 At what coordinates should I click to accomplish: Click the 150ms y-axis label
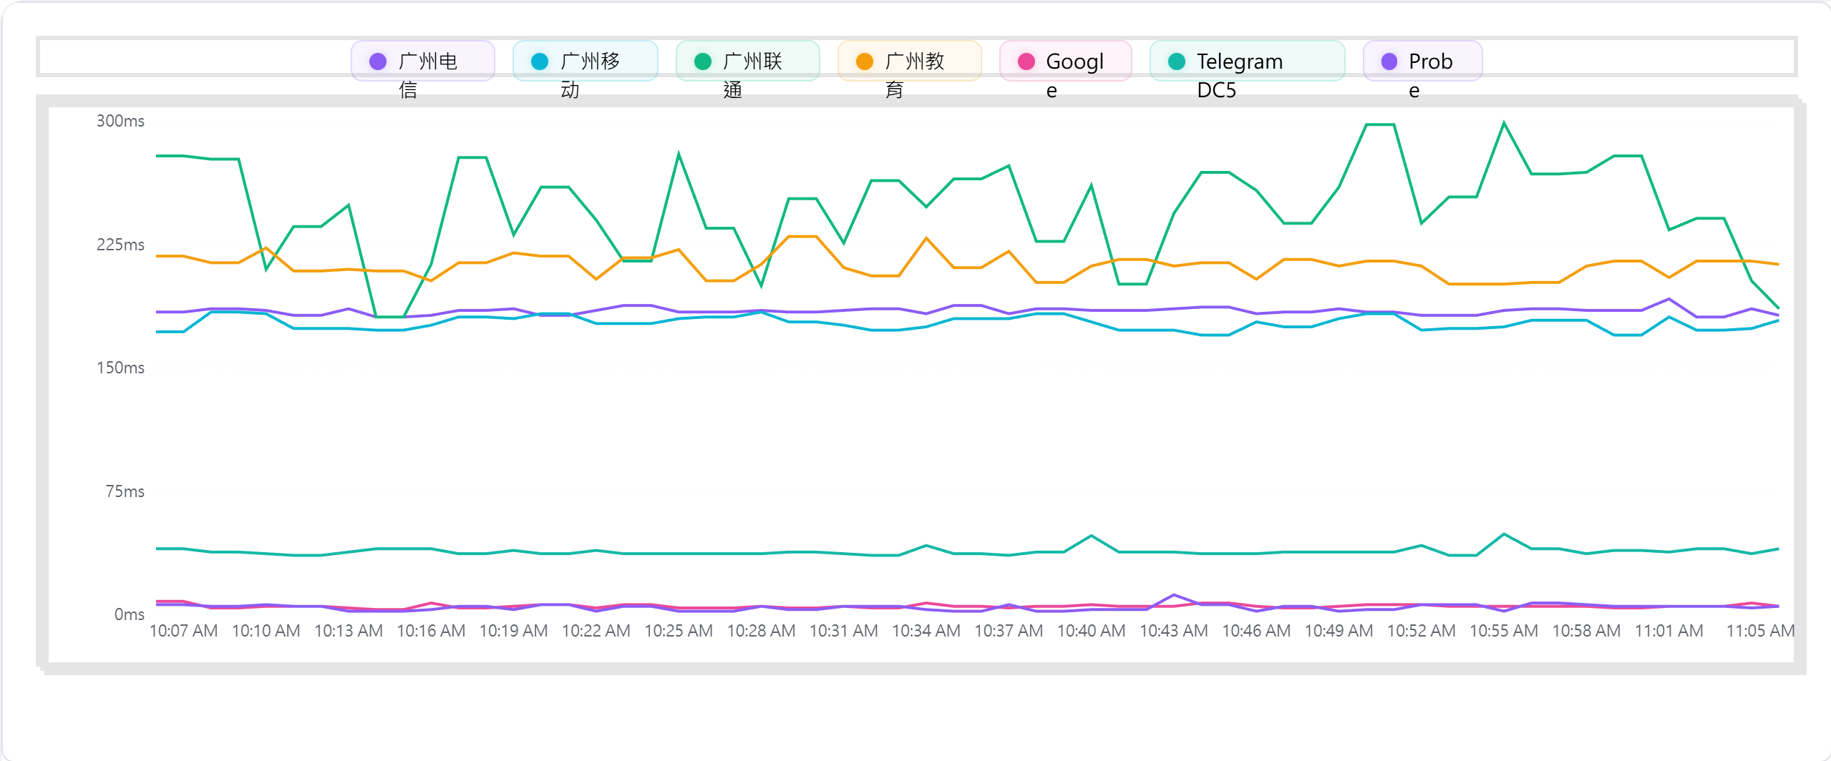coord(120,368)
